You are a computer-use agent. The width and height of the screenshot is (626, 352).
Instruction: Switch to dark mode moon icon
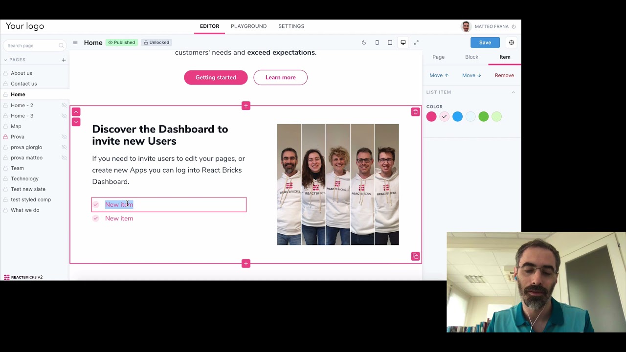click(x=364, y=43)
